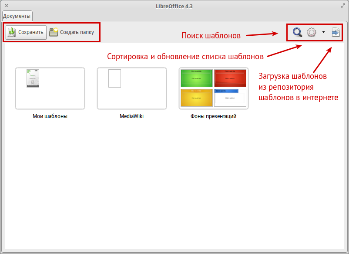
Task: Switch to the Документы tab
Action: [x=17, y=16]
